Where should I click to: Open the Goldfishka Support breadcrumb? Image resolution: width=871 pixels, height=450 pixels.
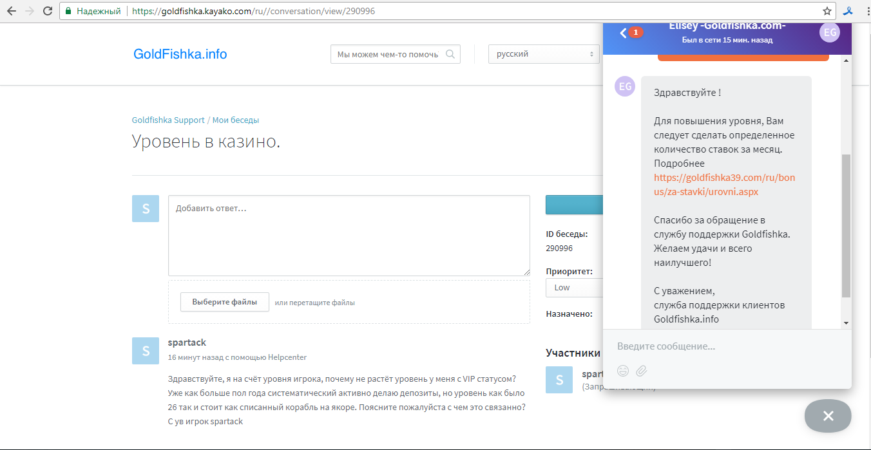coord(168,120)
